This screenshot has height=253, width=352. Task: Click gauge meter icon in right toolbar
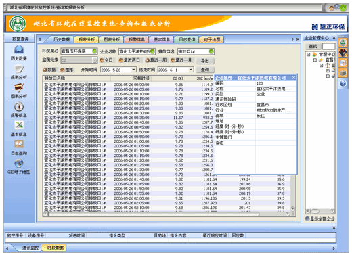pos(343,53)
